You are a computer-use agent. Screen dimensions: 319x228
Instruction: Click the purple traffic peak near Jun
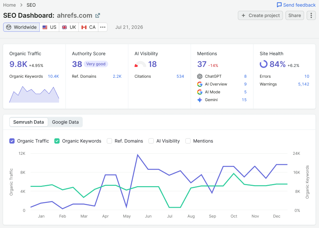pyautogui.click(x=138, y=155)
